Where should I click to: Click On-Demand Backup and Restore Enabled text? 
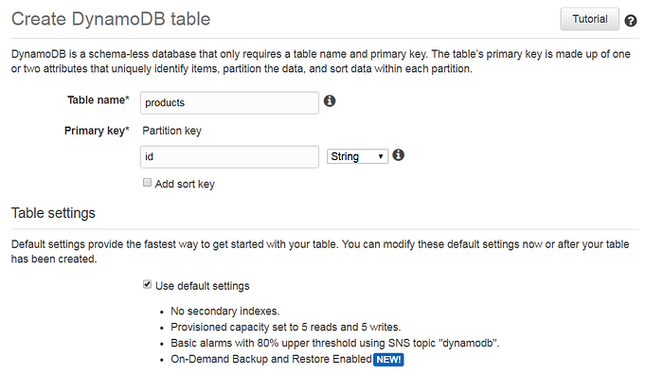click(271, 359)
